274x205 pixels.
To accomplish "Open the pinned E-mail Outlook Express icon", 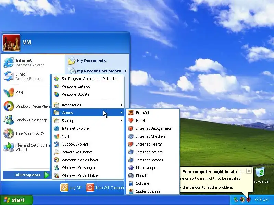I will (x=9, y=76).
